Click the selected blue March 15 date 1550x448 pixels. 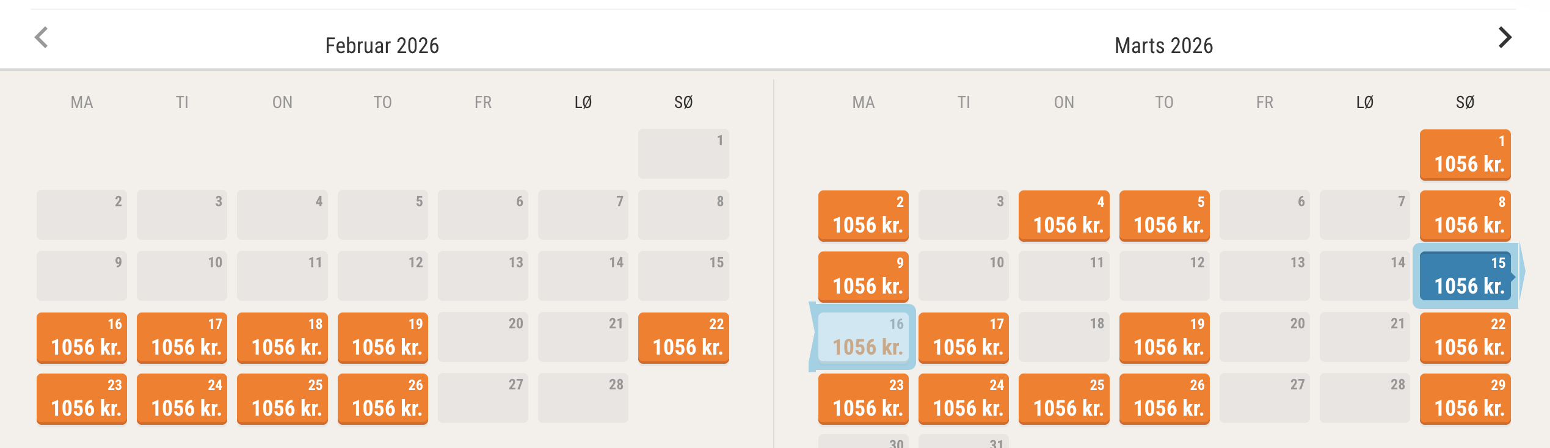coord(1465,276)
